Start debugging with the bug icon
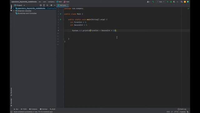This screenshot has height=113, width=200. point(171,2)
